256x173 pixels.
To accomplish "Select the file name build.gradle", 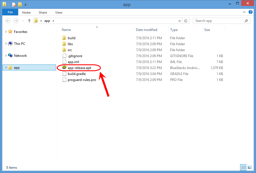I will pyautogui.click(x=77, y=74).
